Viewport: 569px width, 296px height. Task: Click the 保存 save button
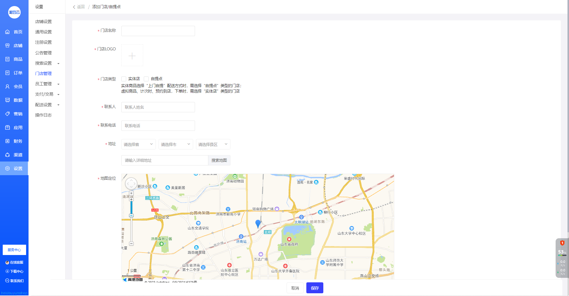click(315, 288)
